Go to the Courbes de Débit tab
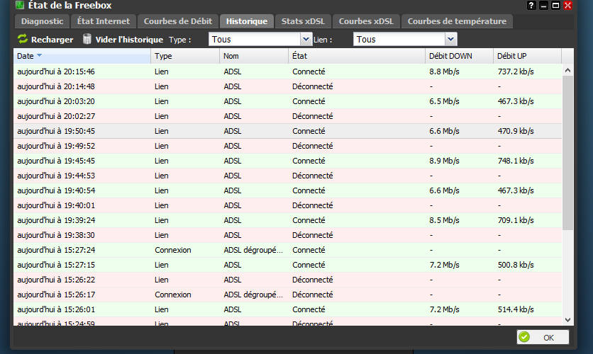 [178, 21]
